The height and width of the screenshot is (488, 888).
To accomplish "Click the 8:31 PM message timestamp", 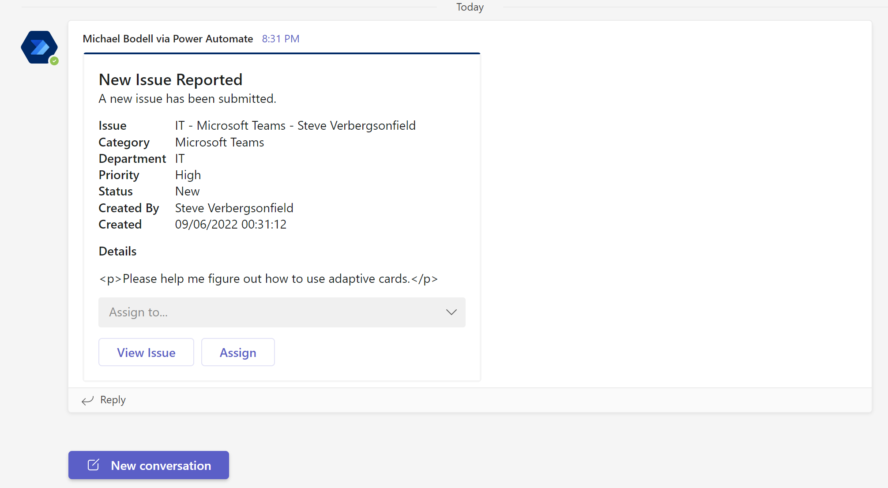I will pyautogui.click(x=281, y=39).
